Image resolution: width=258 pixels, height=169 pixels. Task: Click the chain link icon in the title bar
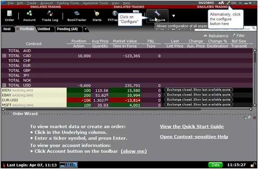pos(233,3)
